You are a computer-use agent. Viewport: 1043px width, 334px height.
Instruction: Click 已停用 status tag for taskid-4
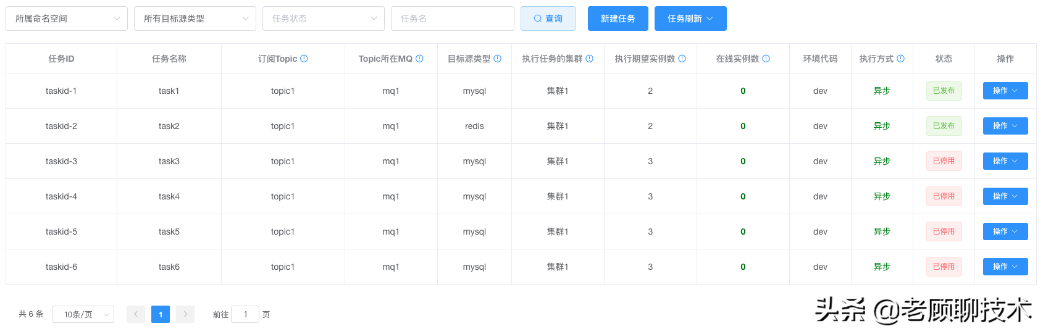[944, 196]
